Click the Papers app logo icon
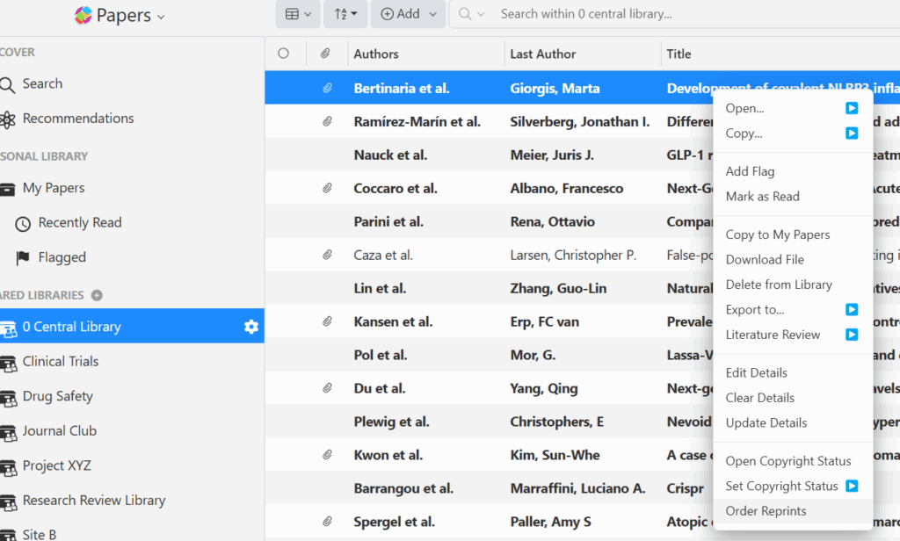The width and height of the screenshot is (900, 541). [83, 15]
